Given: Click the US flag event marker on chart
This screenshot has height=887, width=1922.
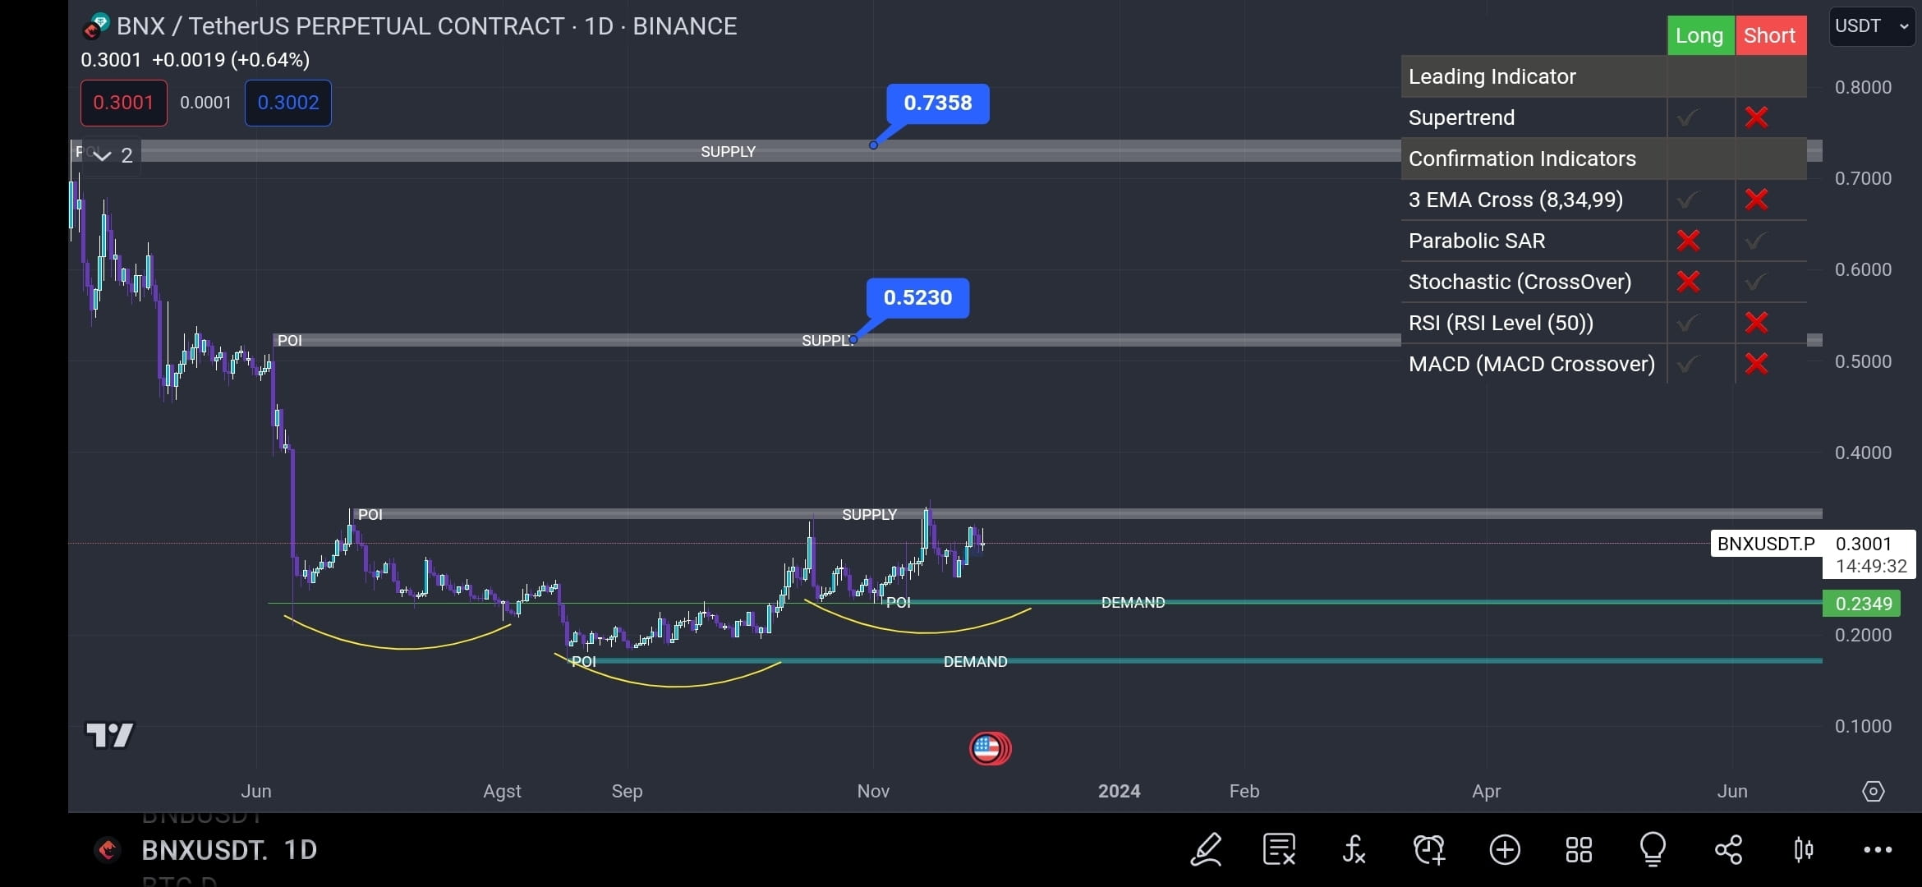Looking at the screenshot, I should tap(990, 748).
